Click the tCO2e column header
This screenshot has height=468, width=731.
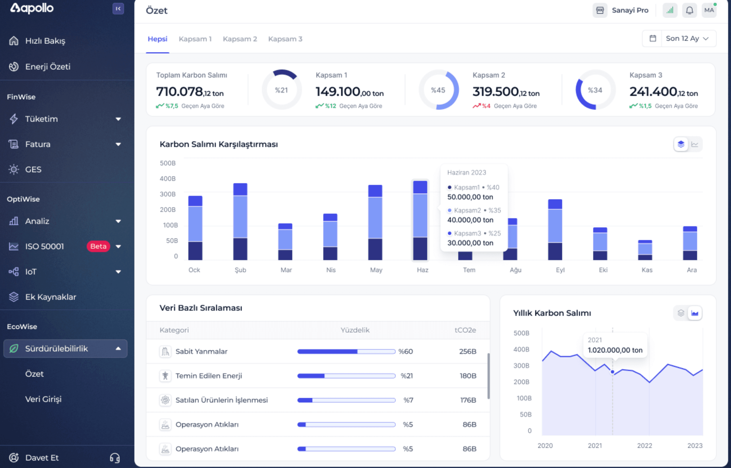465,330
